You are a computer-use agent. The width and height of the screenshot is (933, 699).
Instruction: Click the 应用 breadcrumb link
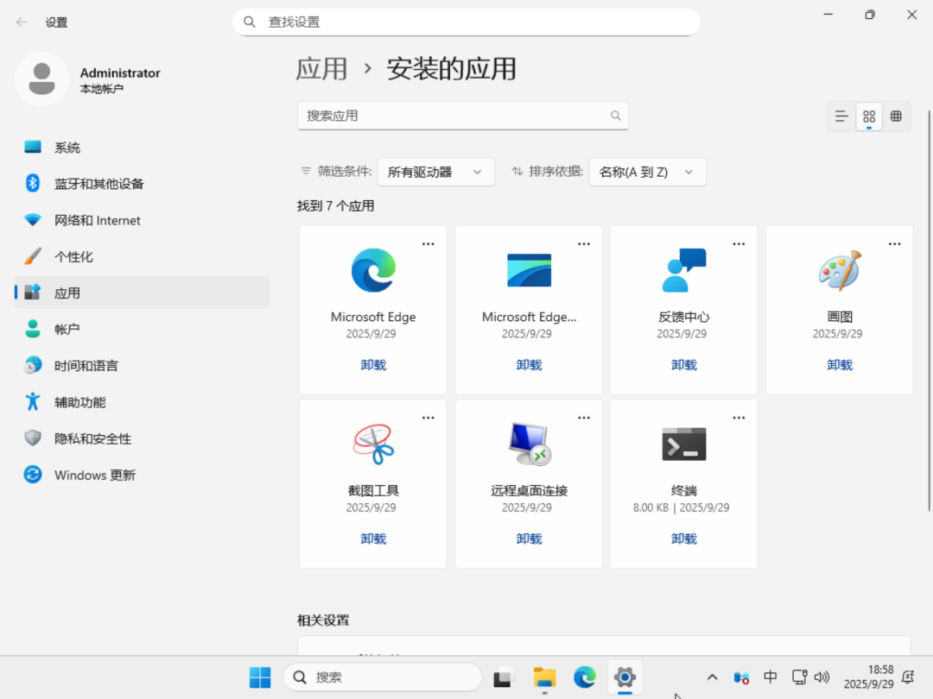point(322,69)
